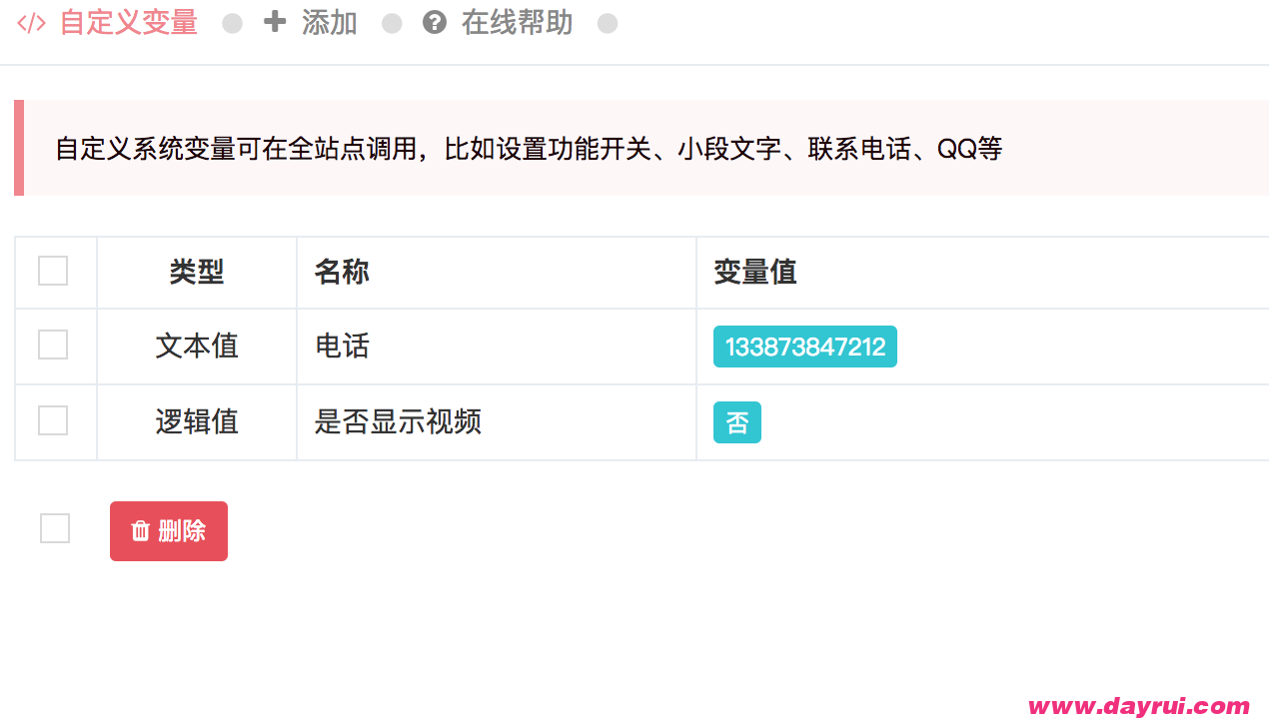
Task: Click the 逻辑值 type cell
Action: point(197,422)
